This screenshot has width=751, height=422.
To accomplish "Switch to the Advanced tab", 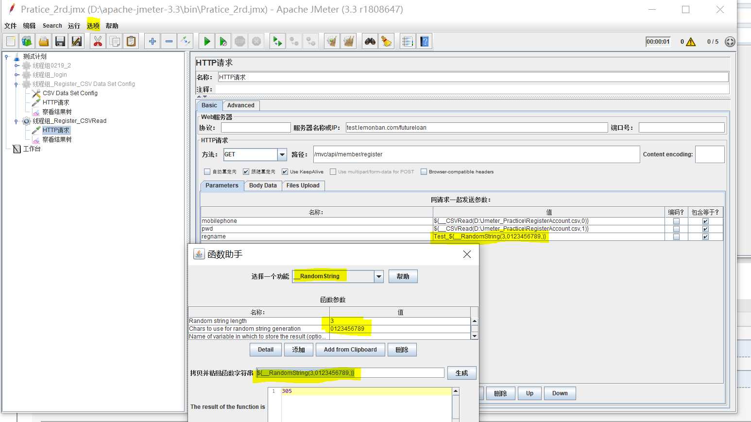I will (241, 105).
